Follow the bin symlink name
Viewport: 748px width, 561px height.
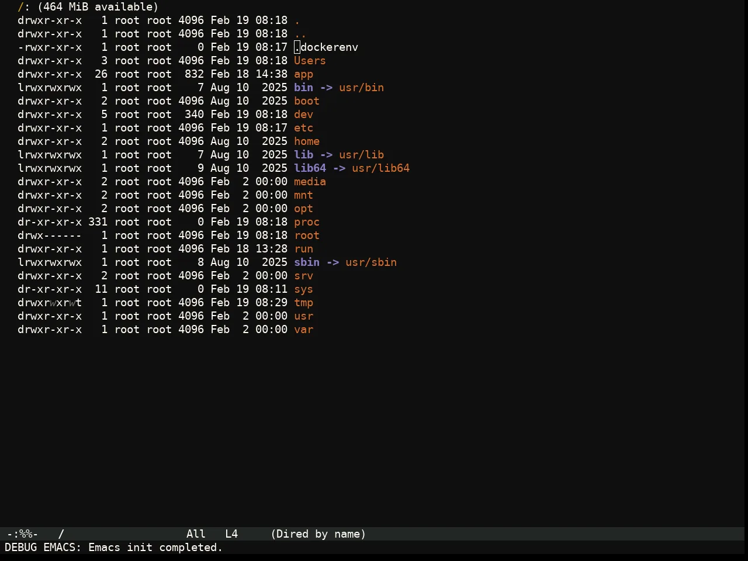tap(303, 88)
